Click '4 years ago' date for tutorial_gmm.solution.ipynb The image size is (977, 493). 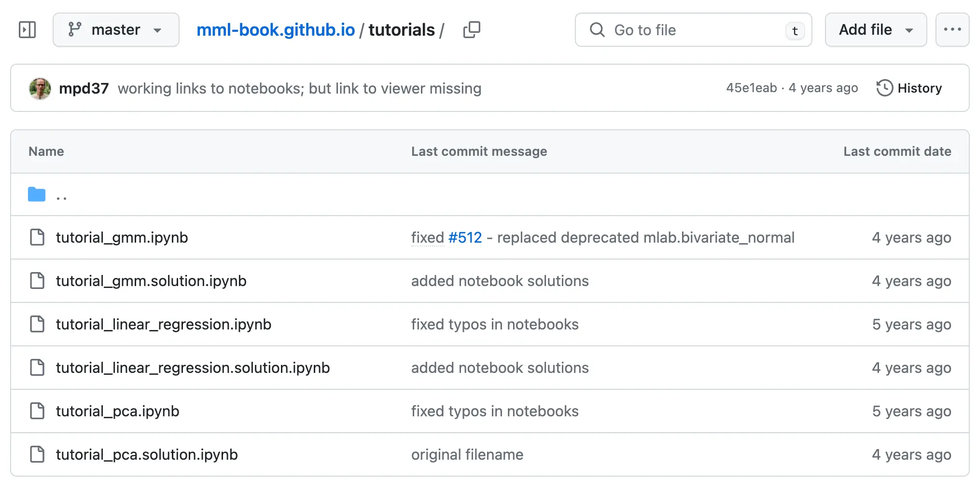click(x=911, y=281)
